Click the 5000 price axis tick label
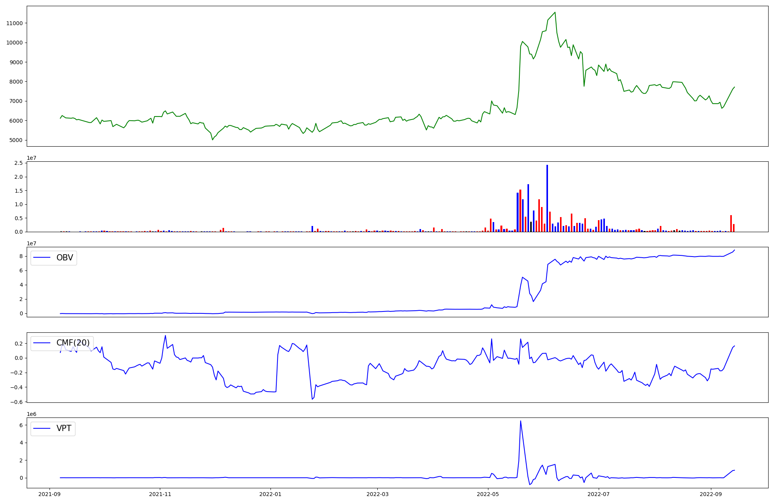The image size is (774, 503). (16, 140)
